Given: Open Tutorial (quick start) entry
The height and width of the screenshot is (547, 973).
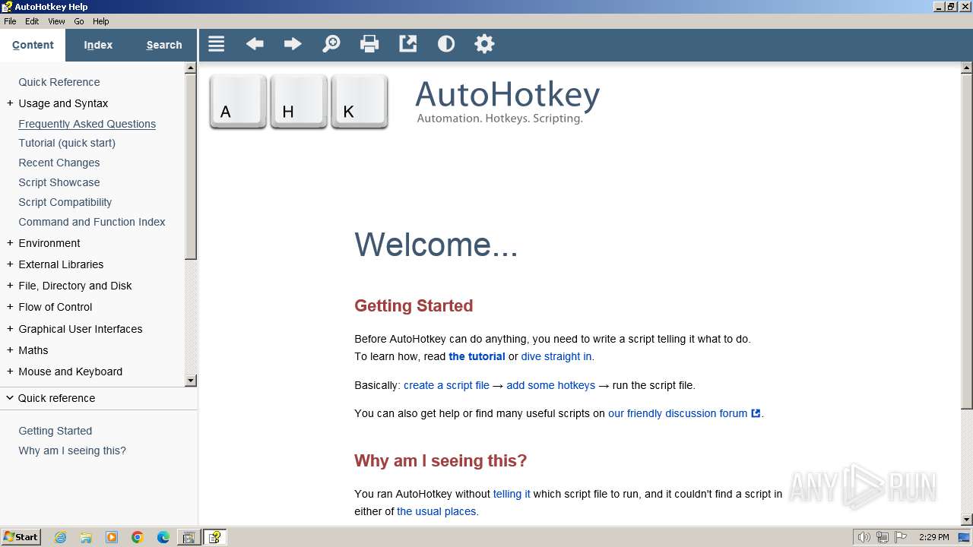Looking at the screenshot, I should 67,143.
